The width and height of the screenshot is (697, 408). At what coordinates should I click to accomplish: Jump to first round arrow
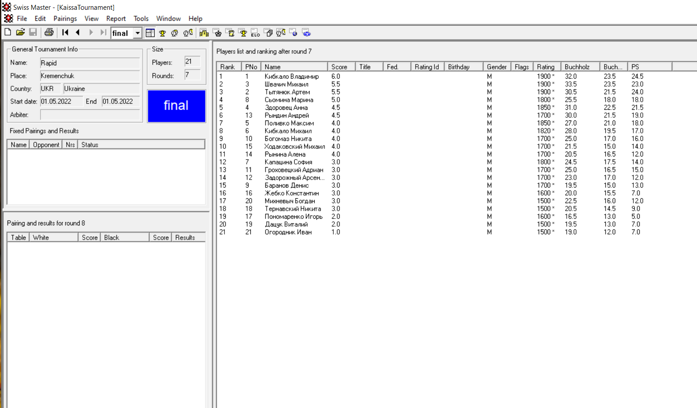click(x=65, y=32)
